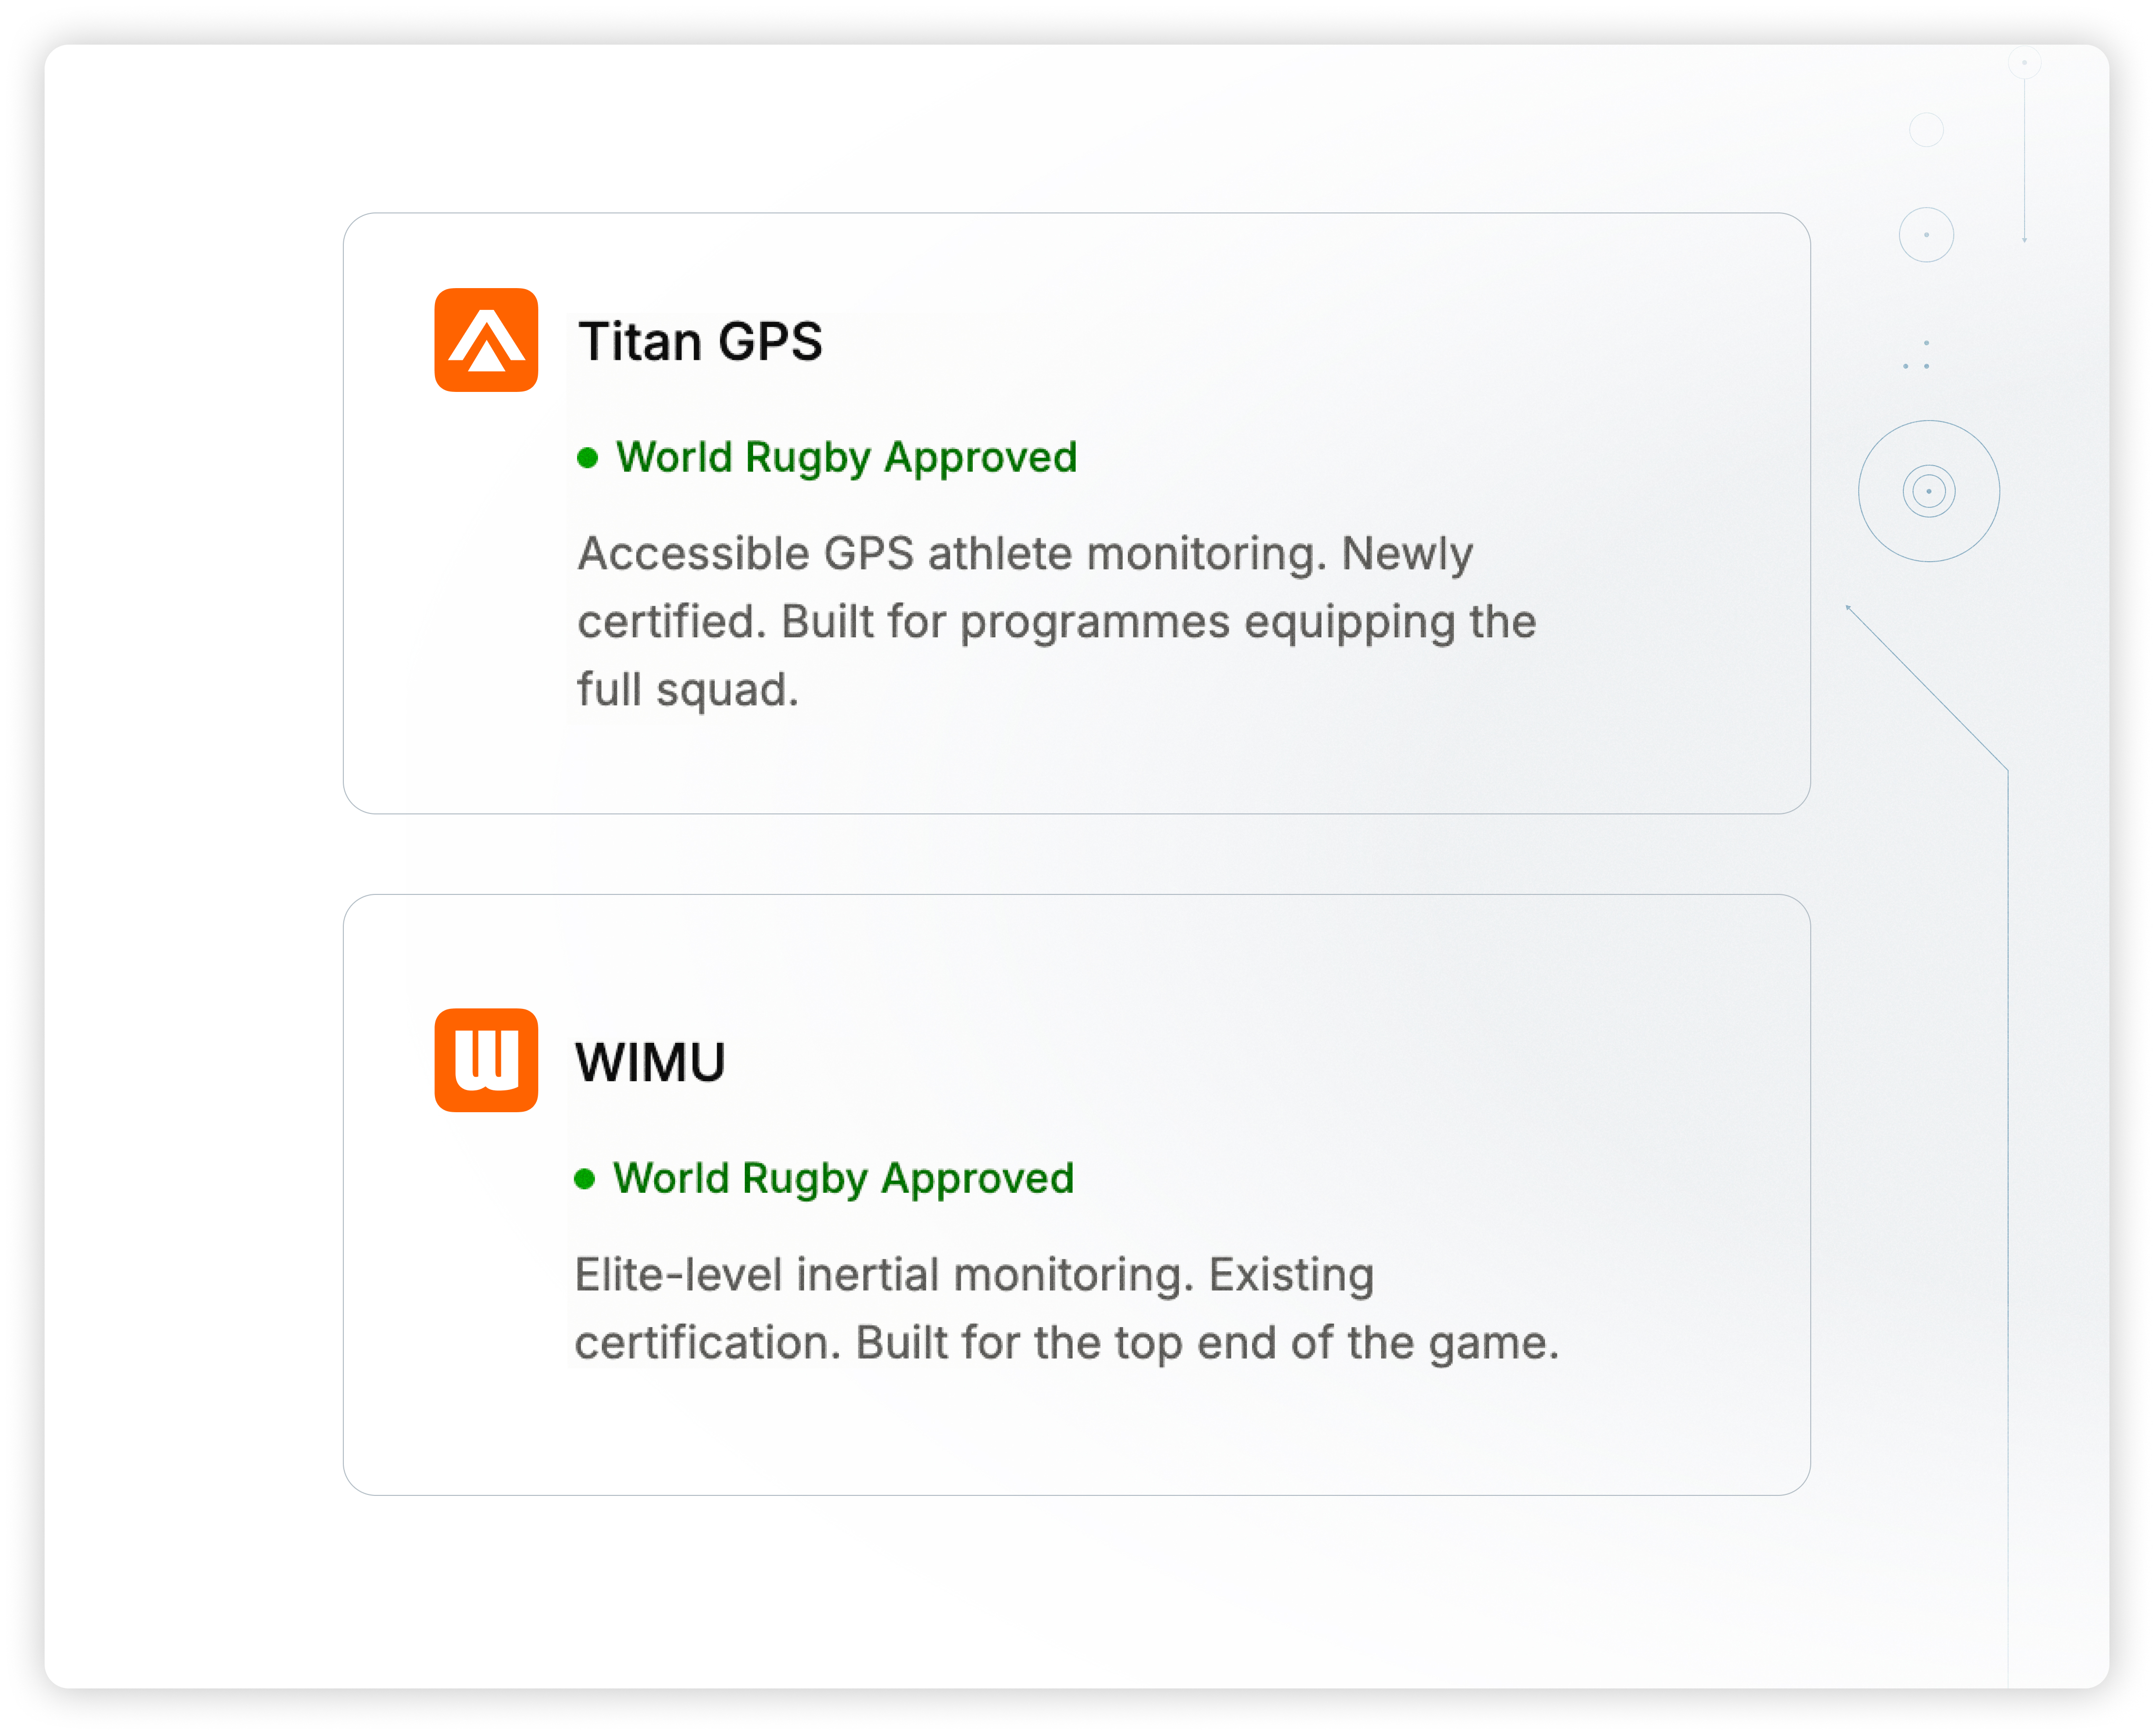Click the green status dot under WIMU
This screenshot has height=1735, width=2156.
pos(585,1179)
